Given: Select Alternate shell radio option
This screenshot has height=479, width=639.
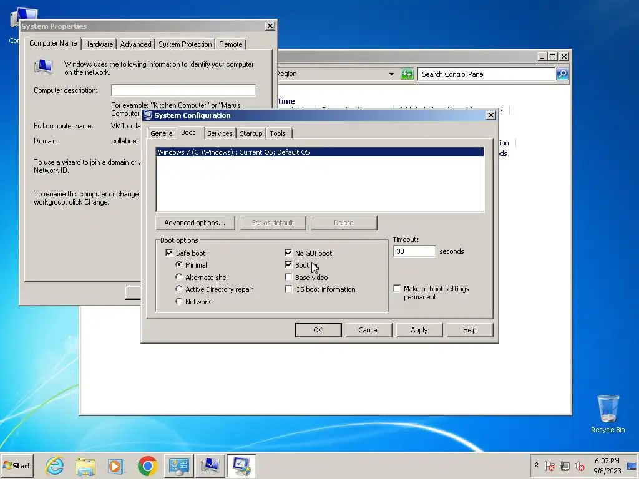Looking at the screenshot, I should pos(178,278).
